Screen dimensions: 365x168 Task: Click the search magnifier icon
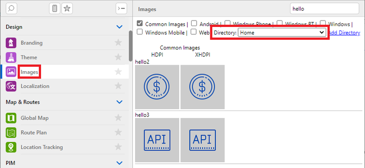coord(11,9)
